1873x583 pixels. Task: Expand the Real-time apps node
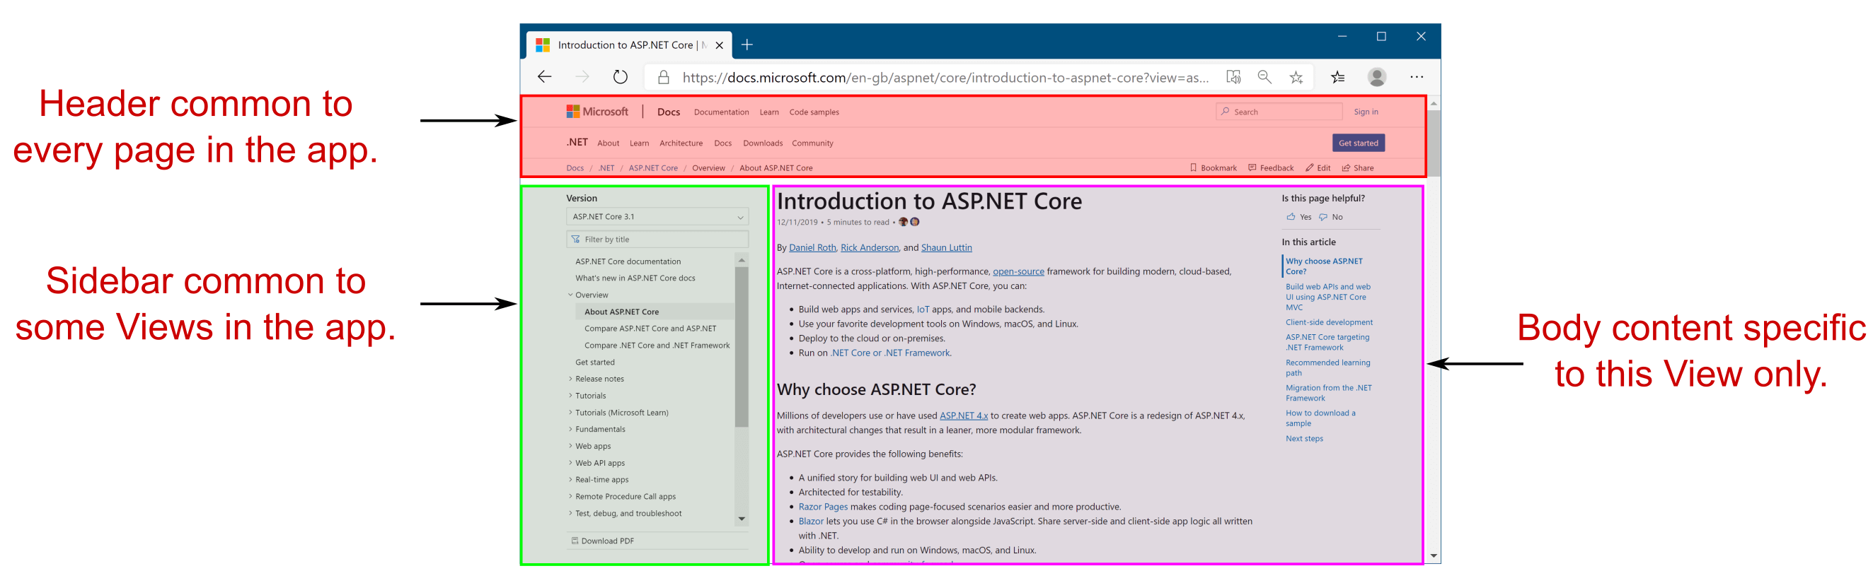click(570, 480)
